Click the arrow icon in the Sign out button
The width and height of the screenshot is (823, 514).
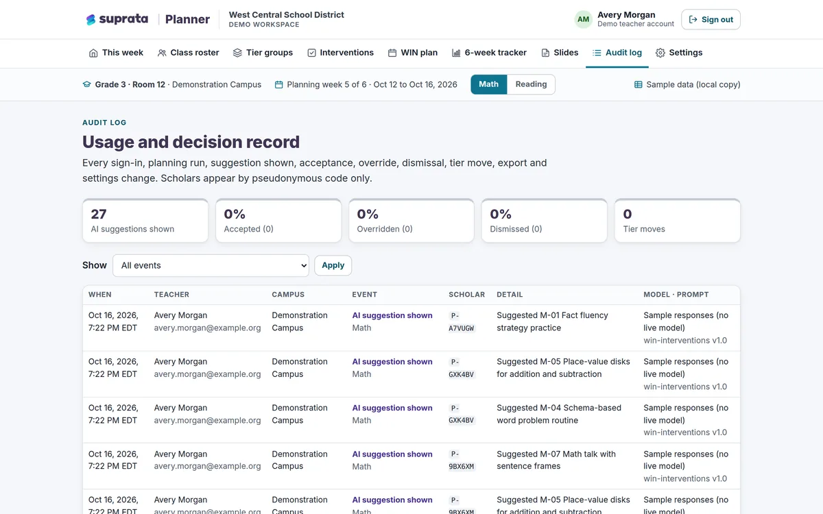693,19
